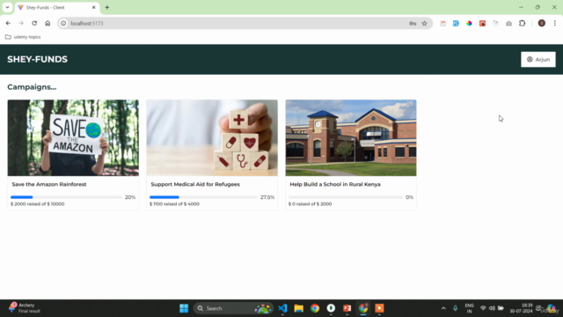Click the taskbar Search box

pos(233,308)
